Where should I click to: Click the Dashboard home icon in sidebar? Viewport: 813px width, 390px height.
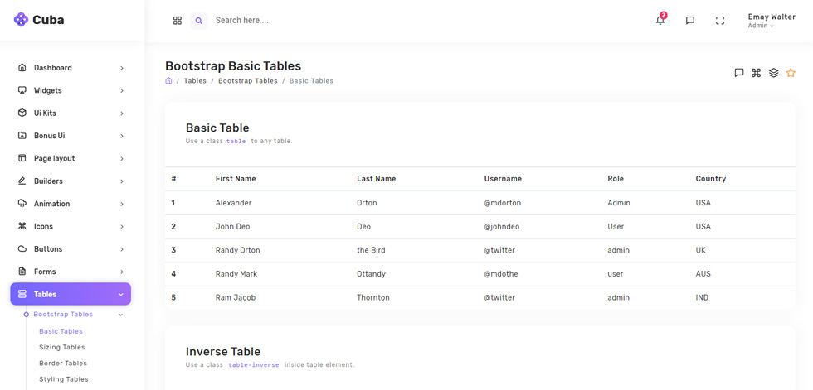point(22,67)
